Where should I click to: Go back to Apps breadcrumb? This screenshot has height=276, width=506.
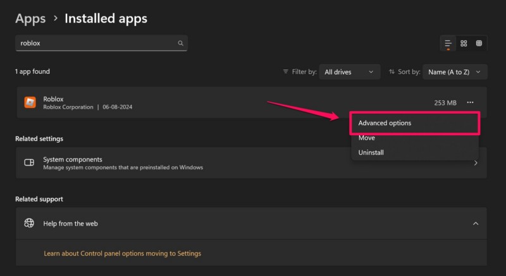[x=30, y=18]
